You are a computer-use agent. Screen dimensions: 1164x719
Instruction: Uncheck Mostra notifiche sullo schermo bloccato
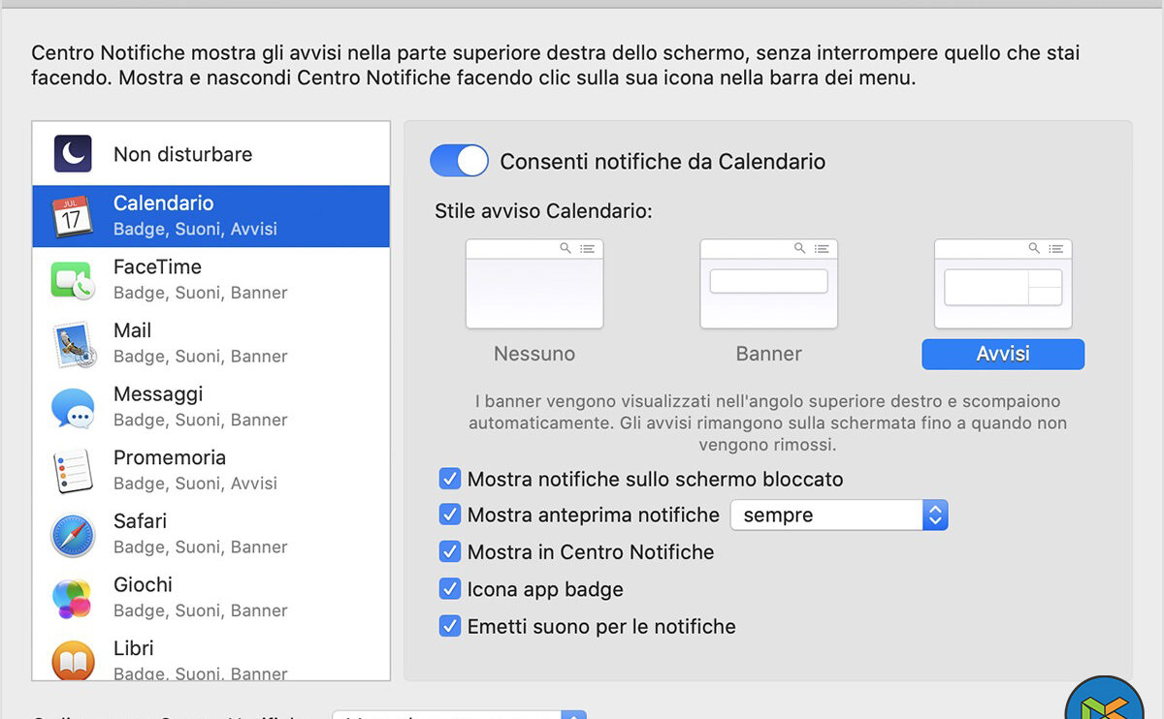(x=450, y=479)
